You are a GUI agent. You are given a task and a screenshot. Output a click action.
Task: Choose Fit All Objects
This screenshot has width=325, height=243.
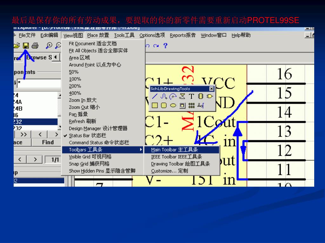tap(103, 51)
